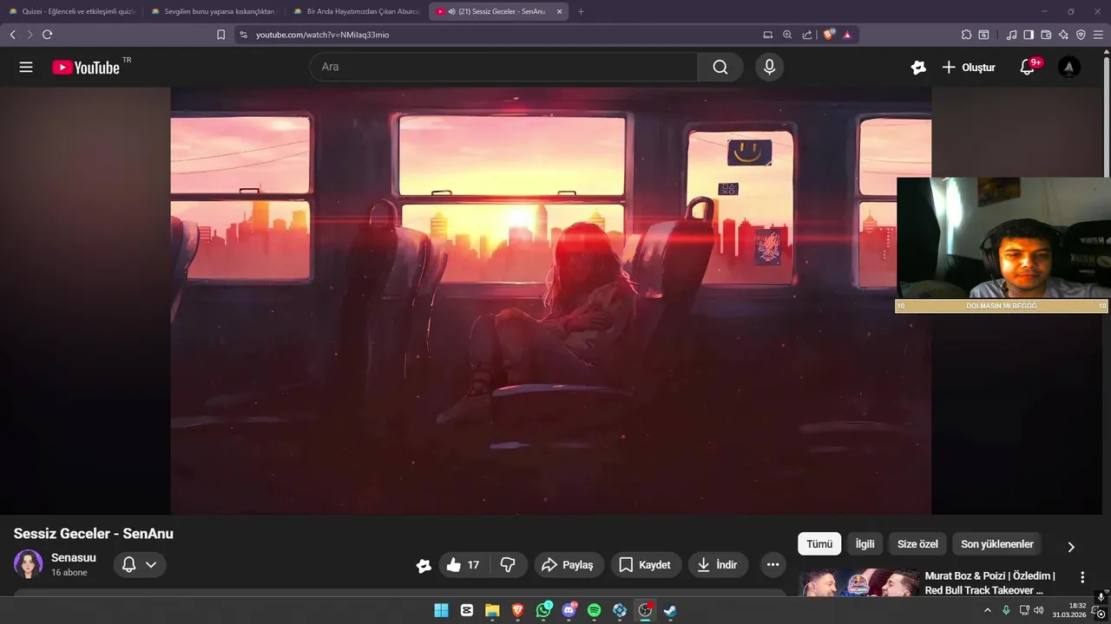This screenshot has width=1111, height=624.
Task: Bookmark this page in the address bar
Action: click(x=221, y=35)
